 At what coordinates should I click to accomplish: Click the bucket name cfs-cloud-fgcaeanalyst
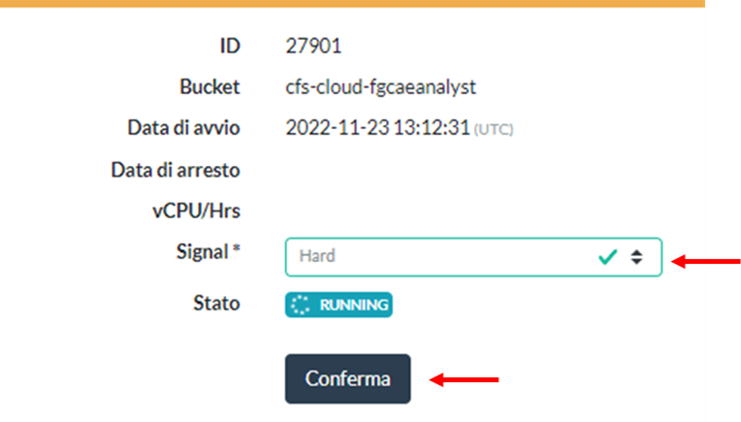381,87
